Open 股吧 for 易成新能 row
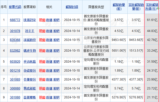The image size is (160, 102). [57, 88]
